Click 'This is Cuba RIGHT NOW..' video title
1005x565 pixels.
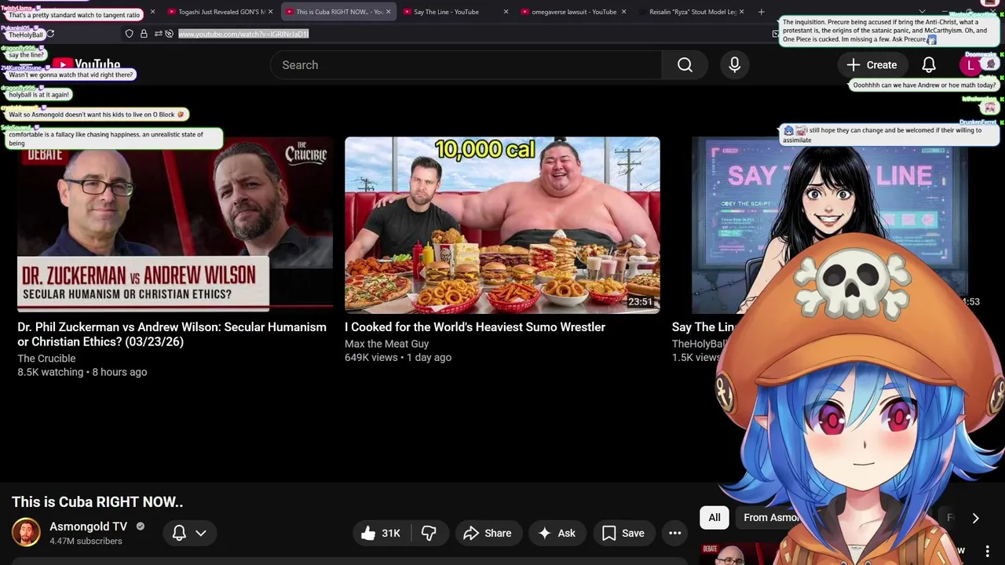point(97,502)
